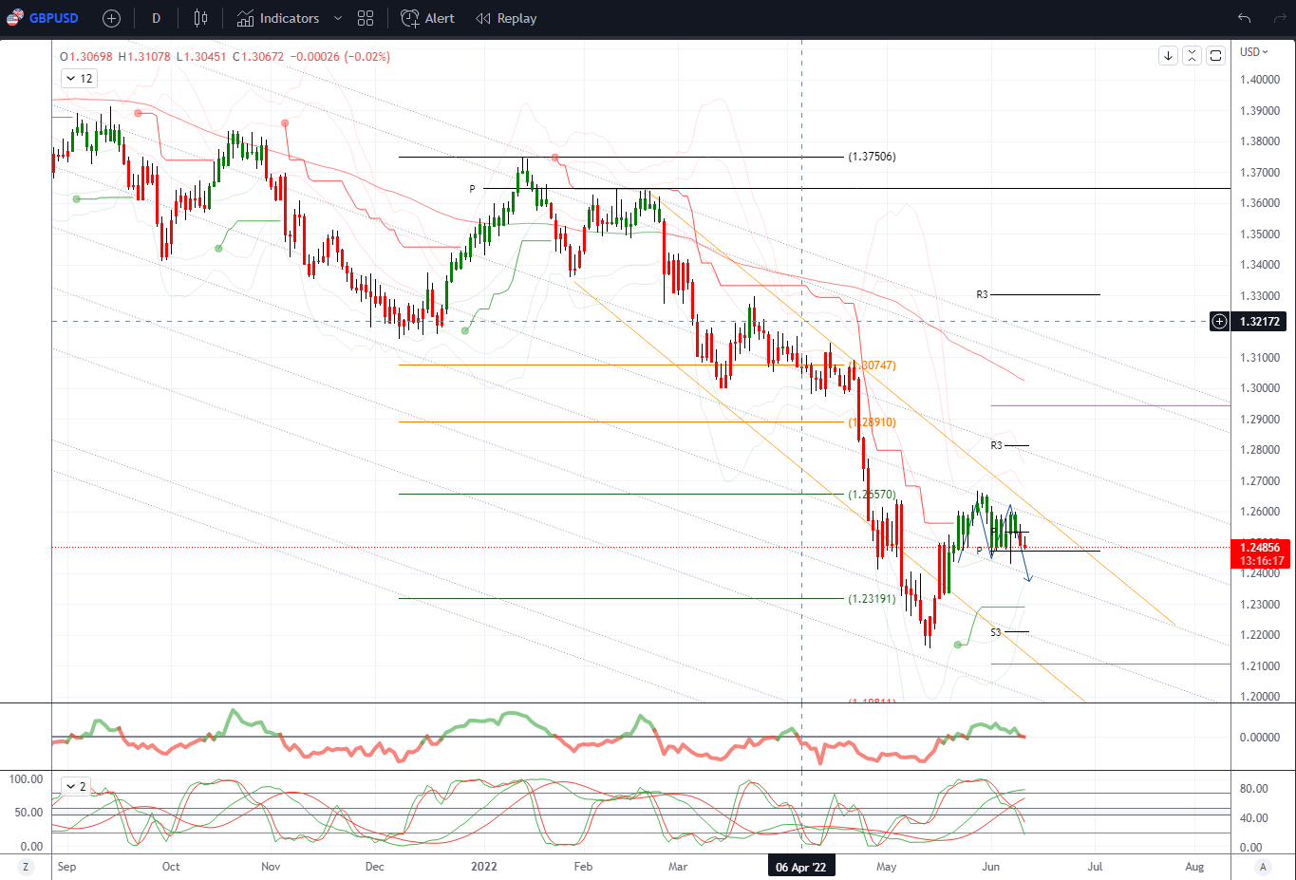Toggle auto scale with A button
This screenshot has height=880, width=1296.
point(1263,867)
